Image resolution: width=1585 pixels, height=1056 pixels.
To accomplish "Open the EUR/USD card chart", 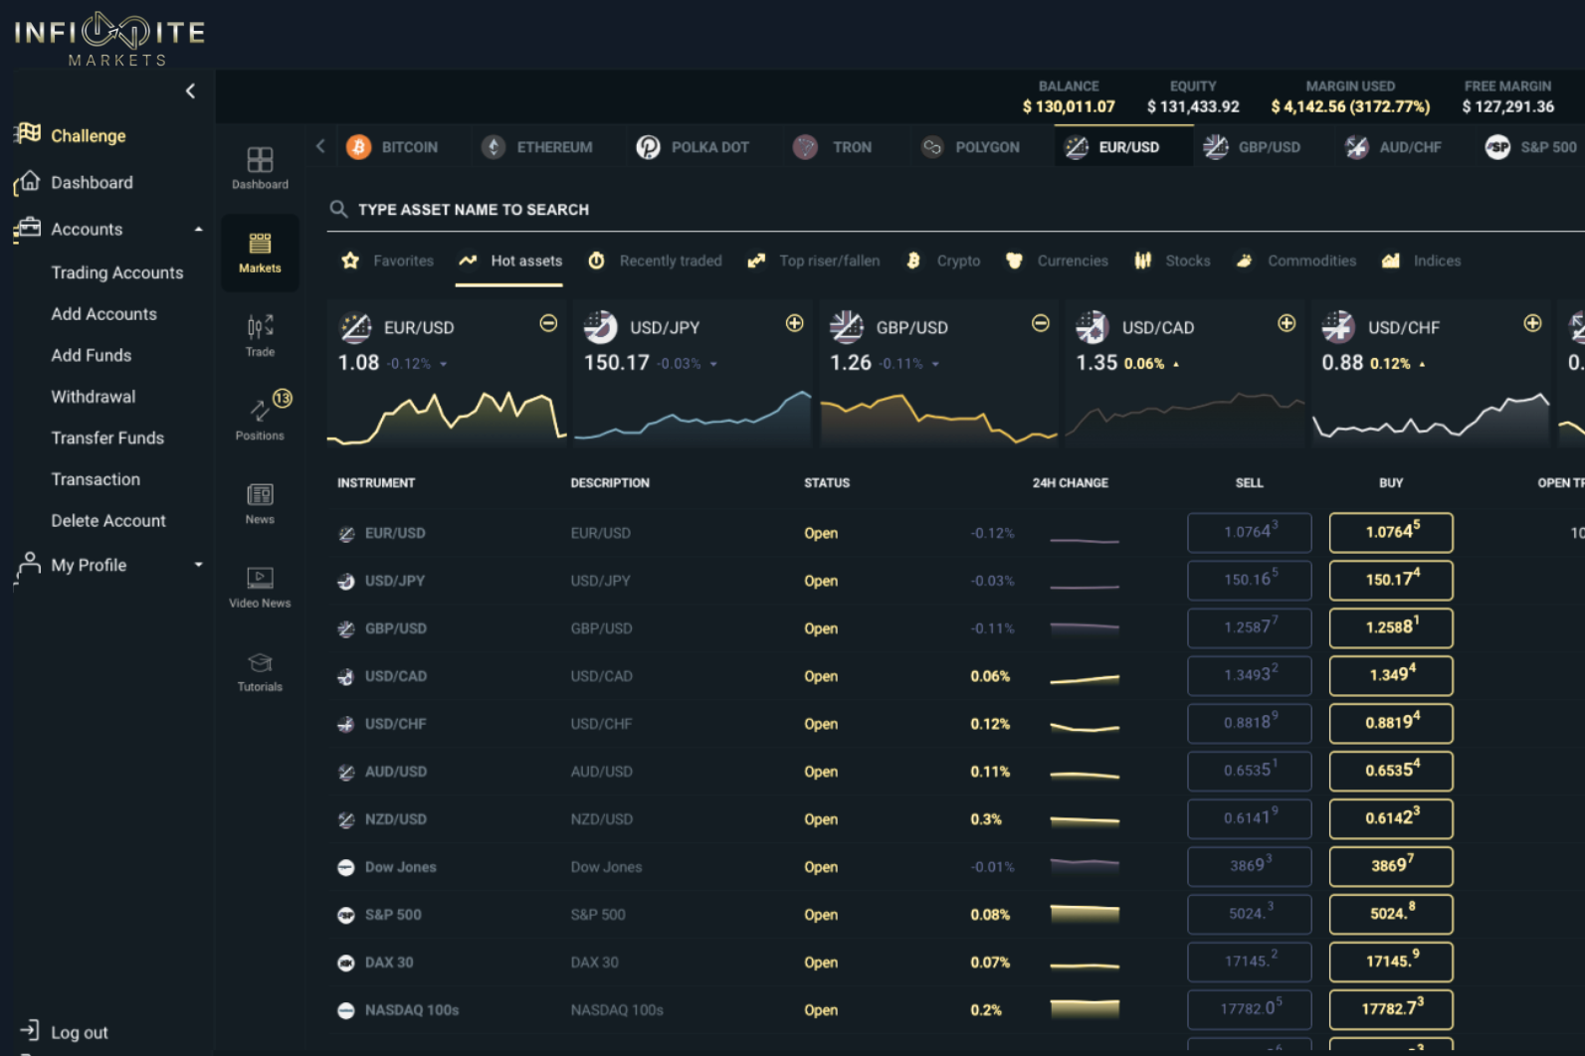I will (x=447, y=417).
